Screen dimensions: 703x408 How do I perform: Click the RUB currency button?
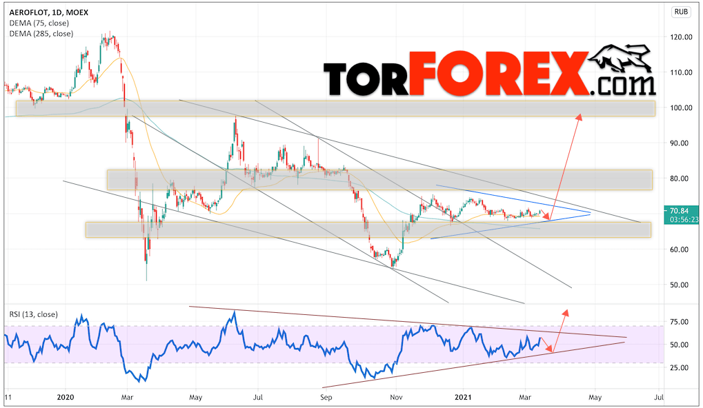coord(681,12)
